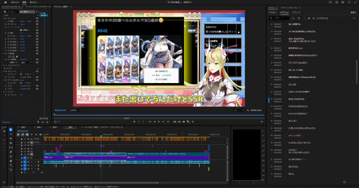
Task: Toggle the C1 caption track eye
Action: click(31, 142)
